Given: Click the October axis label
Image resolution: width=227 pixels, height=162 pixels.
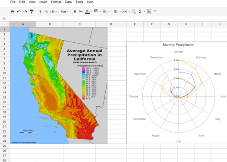Looking at the screenshot, I should [134, 96].
